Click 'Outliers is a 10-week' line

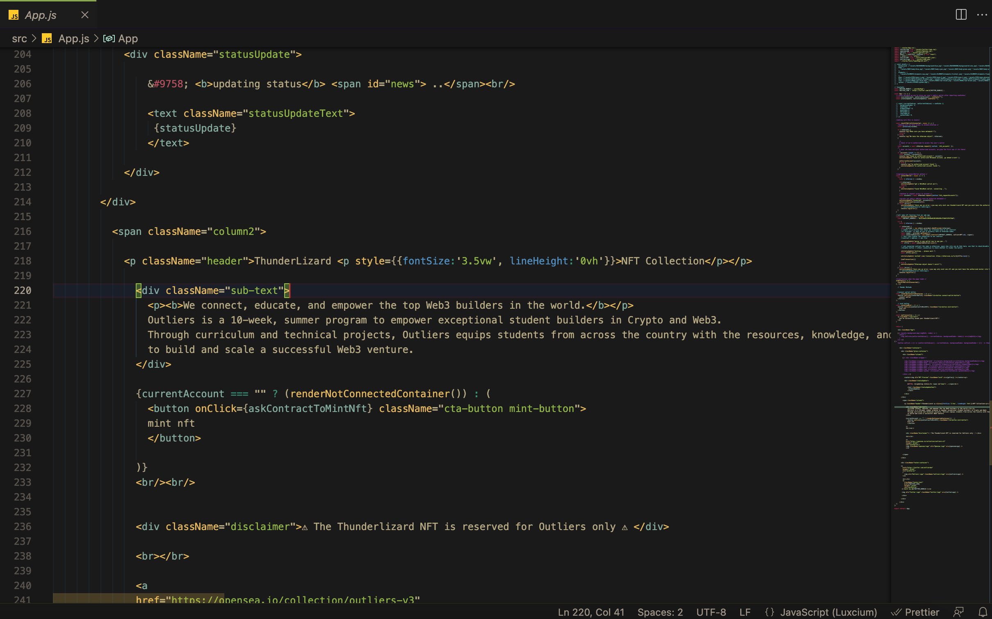click(x=434, y=320)
